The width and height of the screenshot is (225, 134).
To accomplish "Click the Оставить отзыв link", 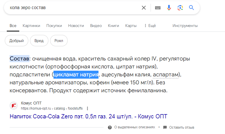I will [181, 127].
